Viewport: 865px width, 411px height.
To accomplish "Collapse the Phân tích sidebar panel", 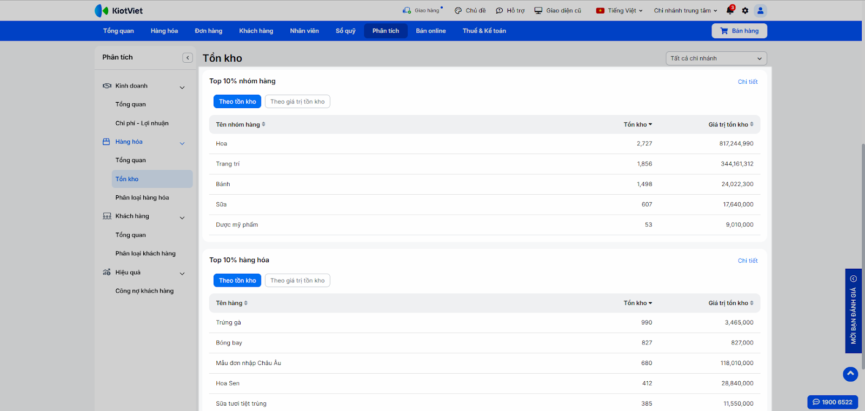I will (x=188, y=58).
